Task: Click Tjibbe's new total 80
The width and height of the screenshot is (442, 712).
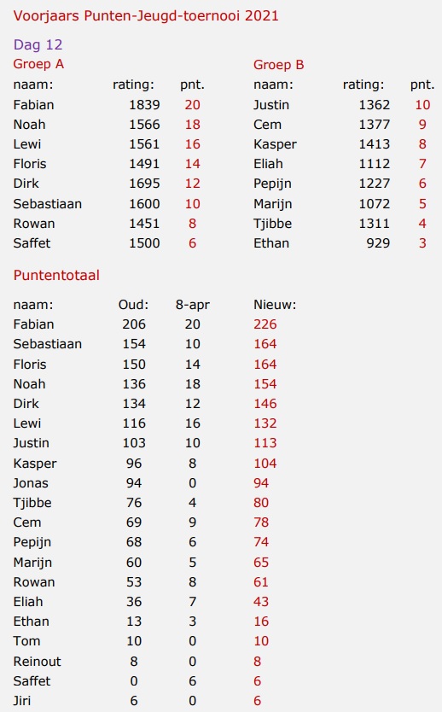Action: (261, 503)
